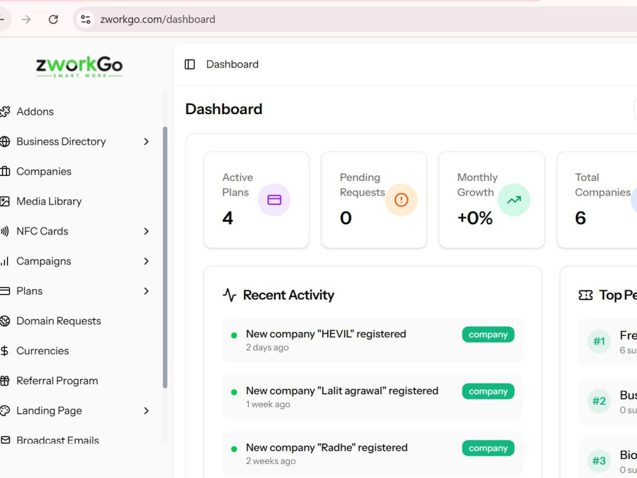Click "New company "Radhe" registered" text
Image resolution: width=637 pixels, height=478 pixels.
[x=327, y=447]
